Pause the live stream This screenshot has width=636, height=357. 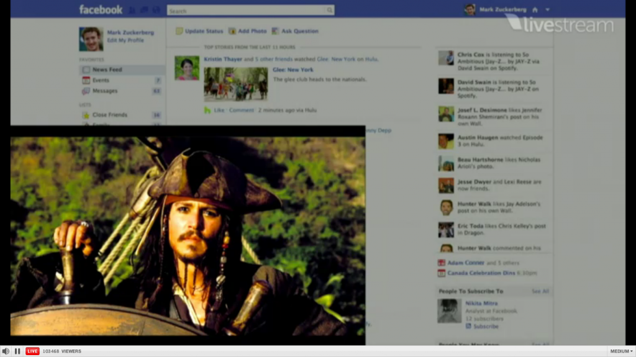point(17,351)
